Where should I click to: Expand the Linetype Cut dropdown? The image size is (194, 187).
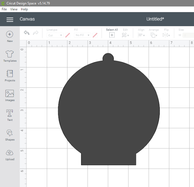point(55,35)
